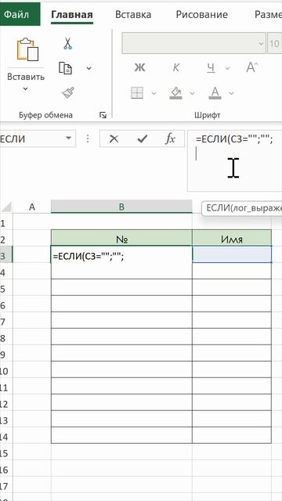Viewport: 282px width, 501px height.
Task: Click cell B3 containing the ЕСЛИ formula
Action: [x=121, y=254]
